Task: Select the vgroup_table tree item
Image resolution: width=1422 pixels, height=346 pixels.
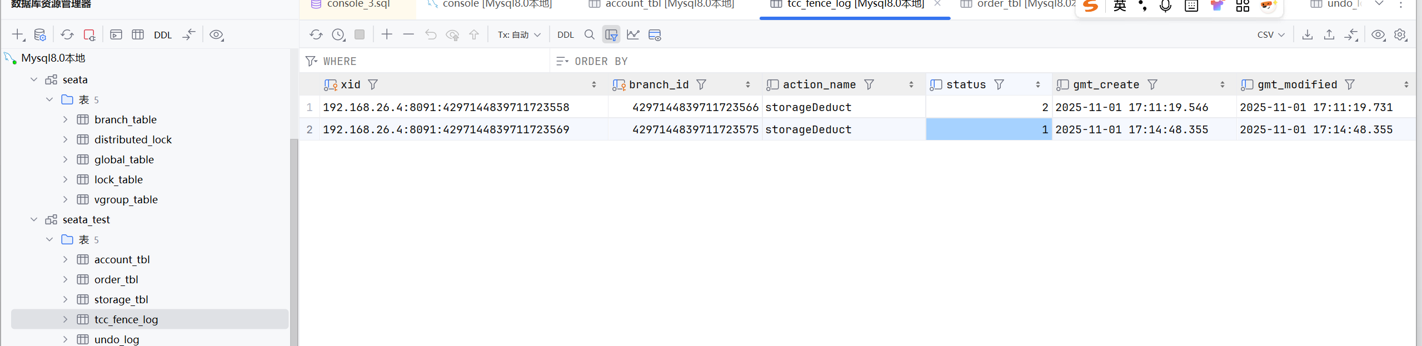Action: tap(126, 199)
